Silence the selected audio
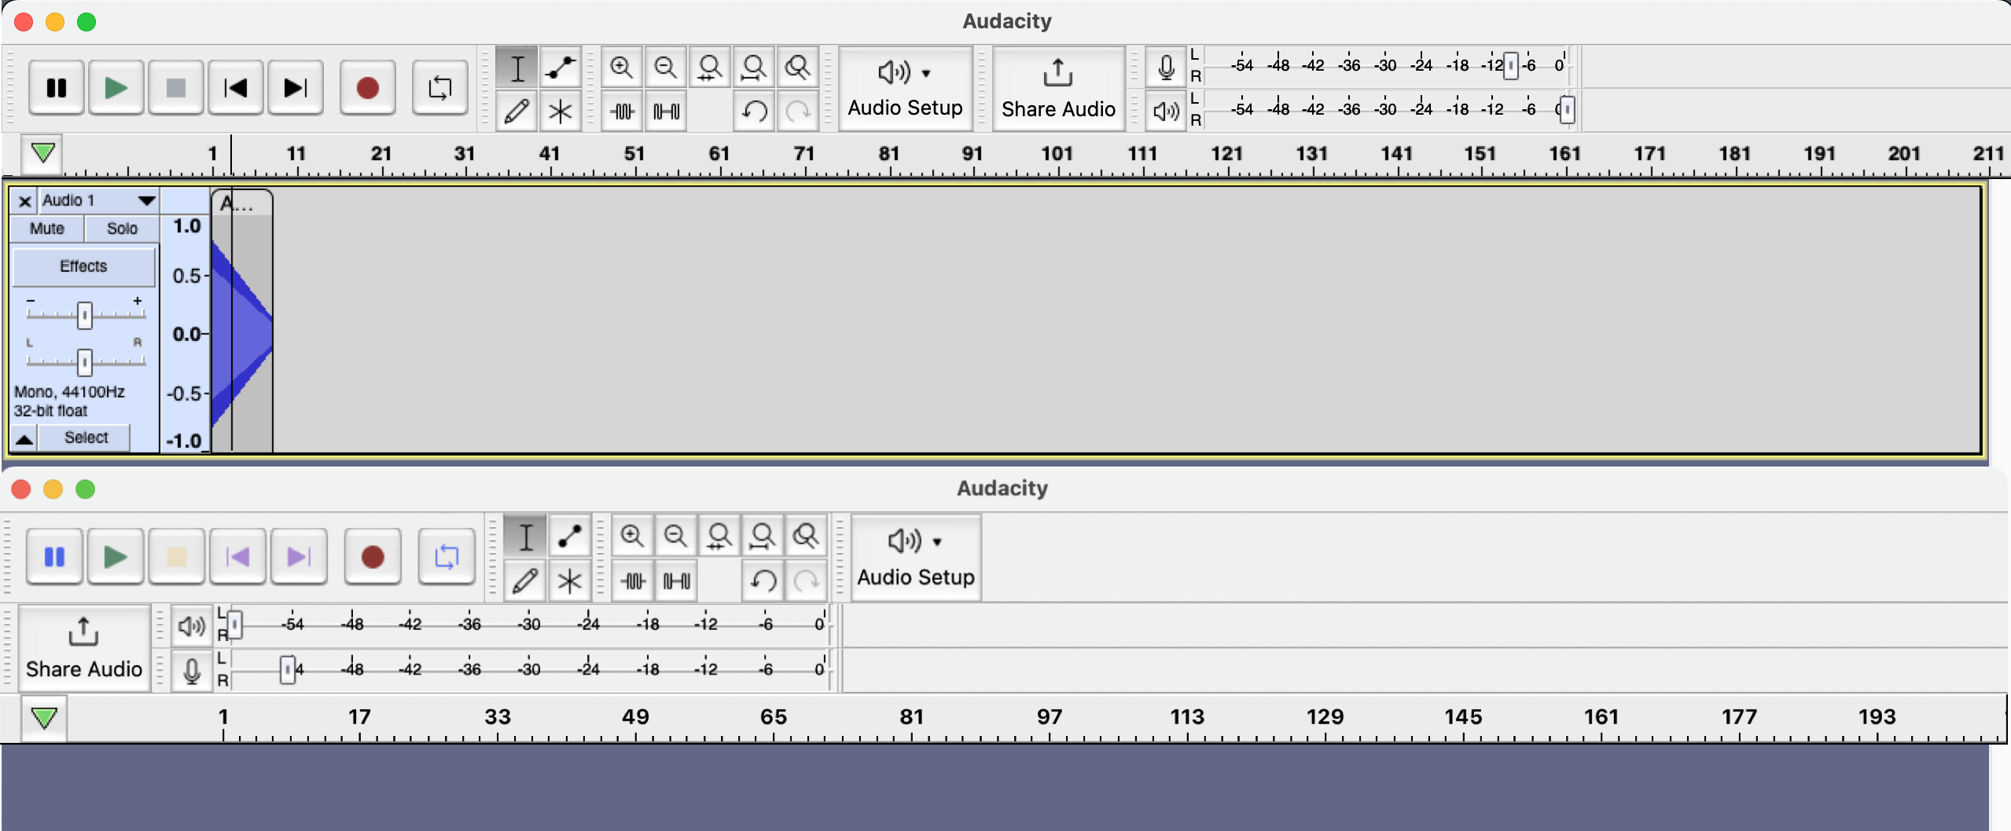Image resolution: width=2011 pixels, height=831 pixels. tap(665, 111)
